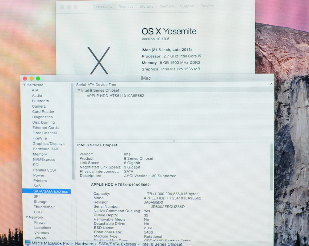309x246 pixels.
Task: Collapse the Hardware section in sidebar
Action: (24, 85)
